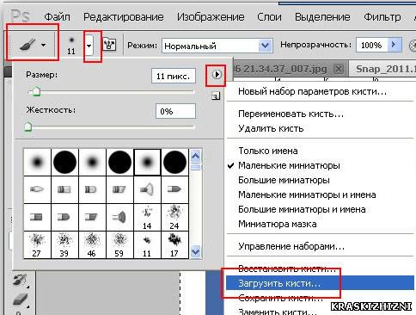The width and height of the screenshot is (416, 315).
Task: Click the Размер 11 пикс. field
Action: click(174, 76)
